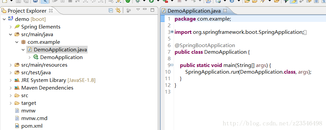Image resolution: width=326 pixels, height=130 pixels.
Task: Click the Terminate stop toolbar icon
Action: point(70,1)
